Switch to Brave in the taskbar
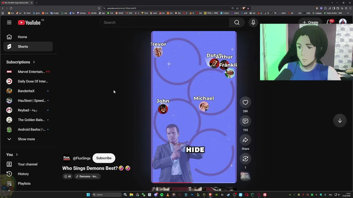353x198 pixels. pos(210,195)
